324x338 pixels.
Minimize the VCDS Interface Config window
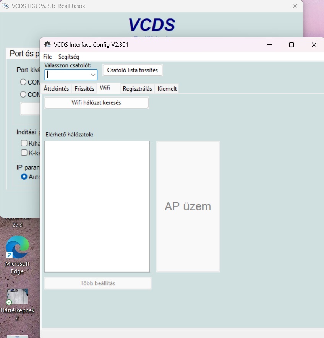click(x=269, y=45)
